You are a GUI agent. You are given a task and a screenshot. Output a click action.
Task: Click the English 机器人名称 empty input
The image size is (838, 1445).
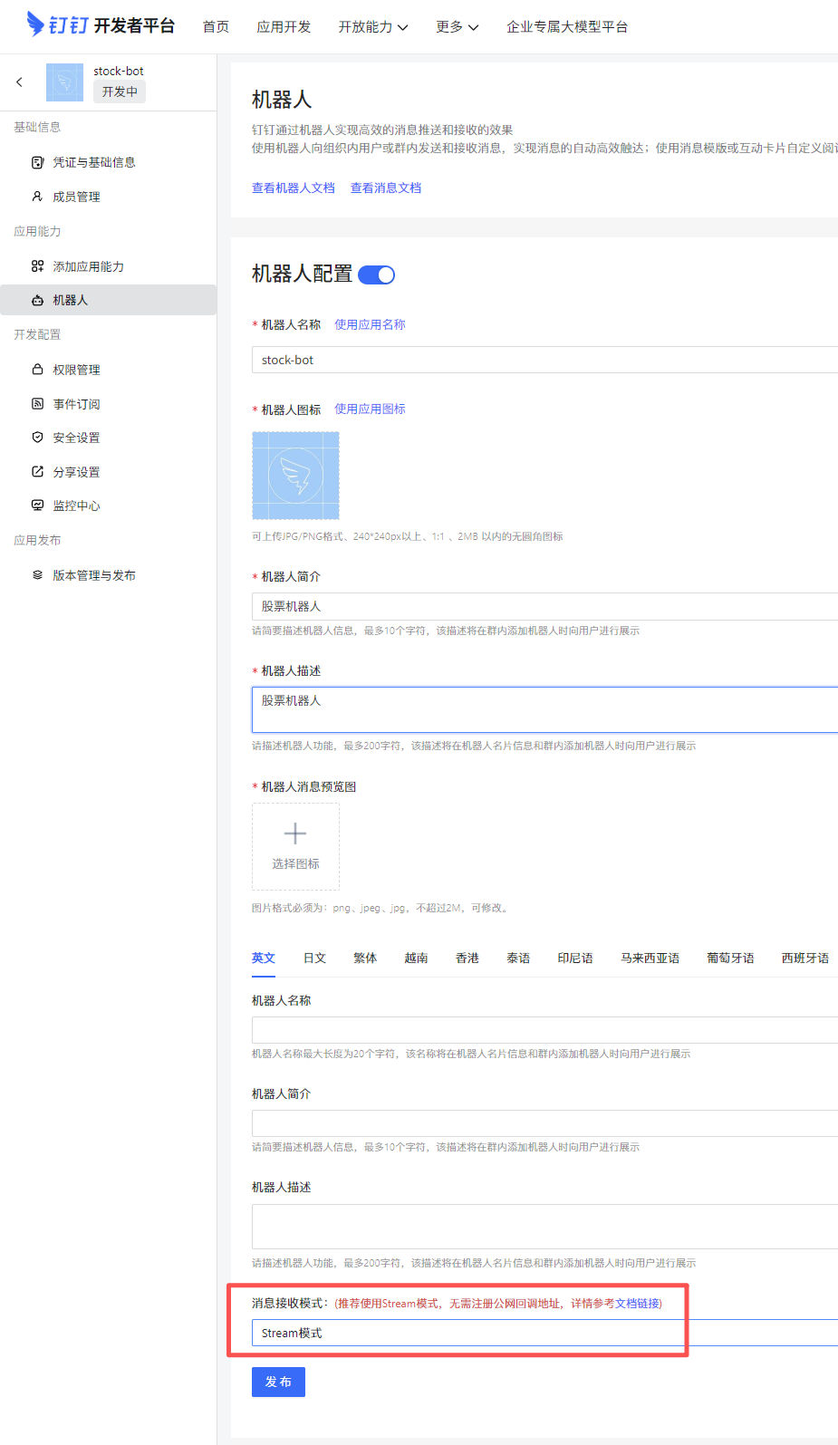(x=544, y=1030)
